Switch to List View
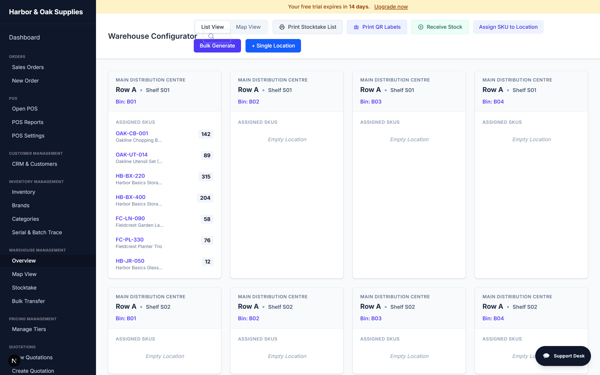 point(212,27)
